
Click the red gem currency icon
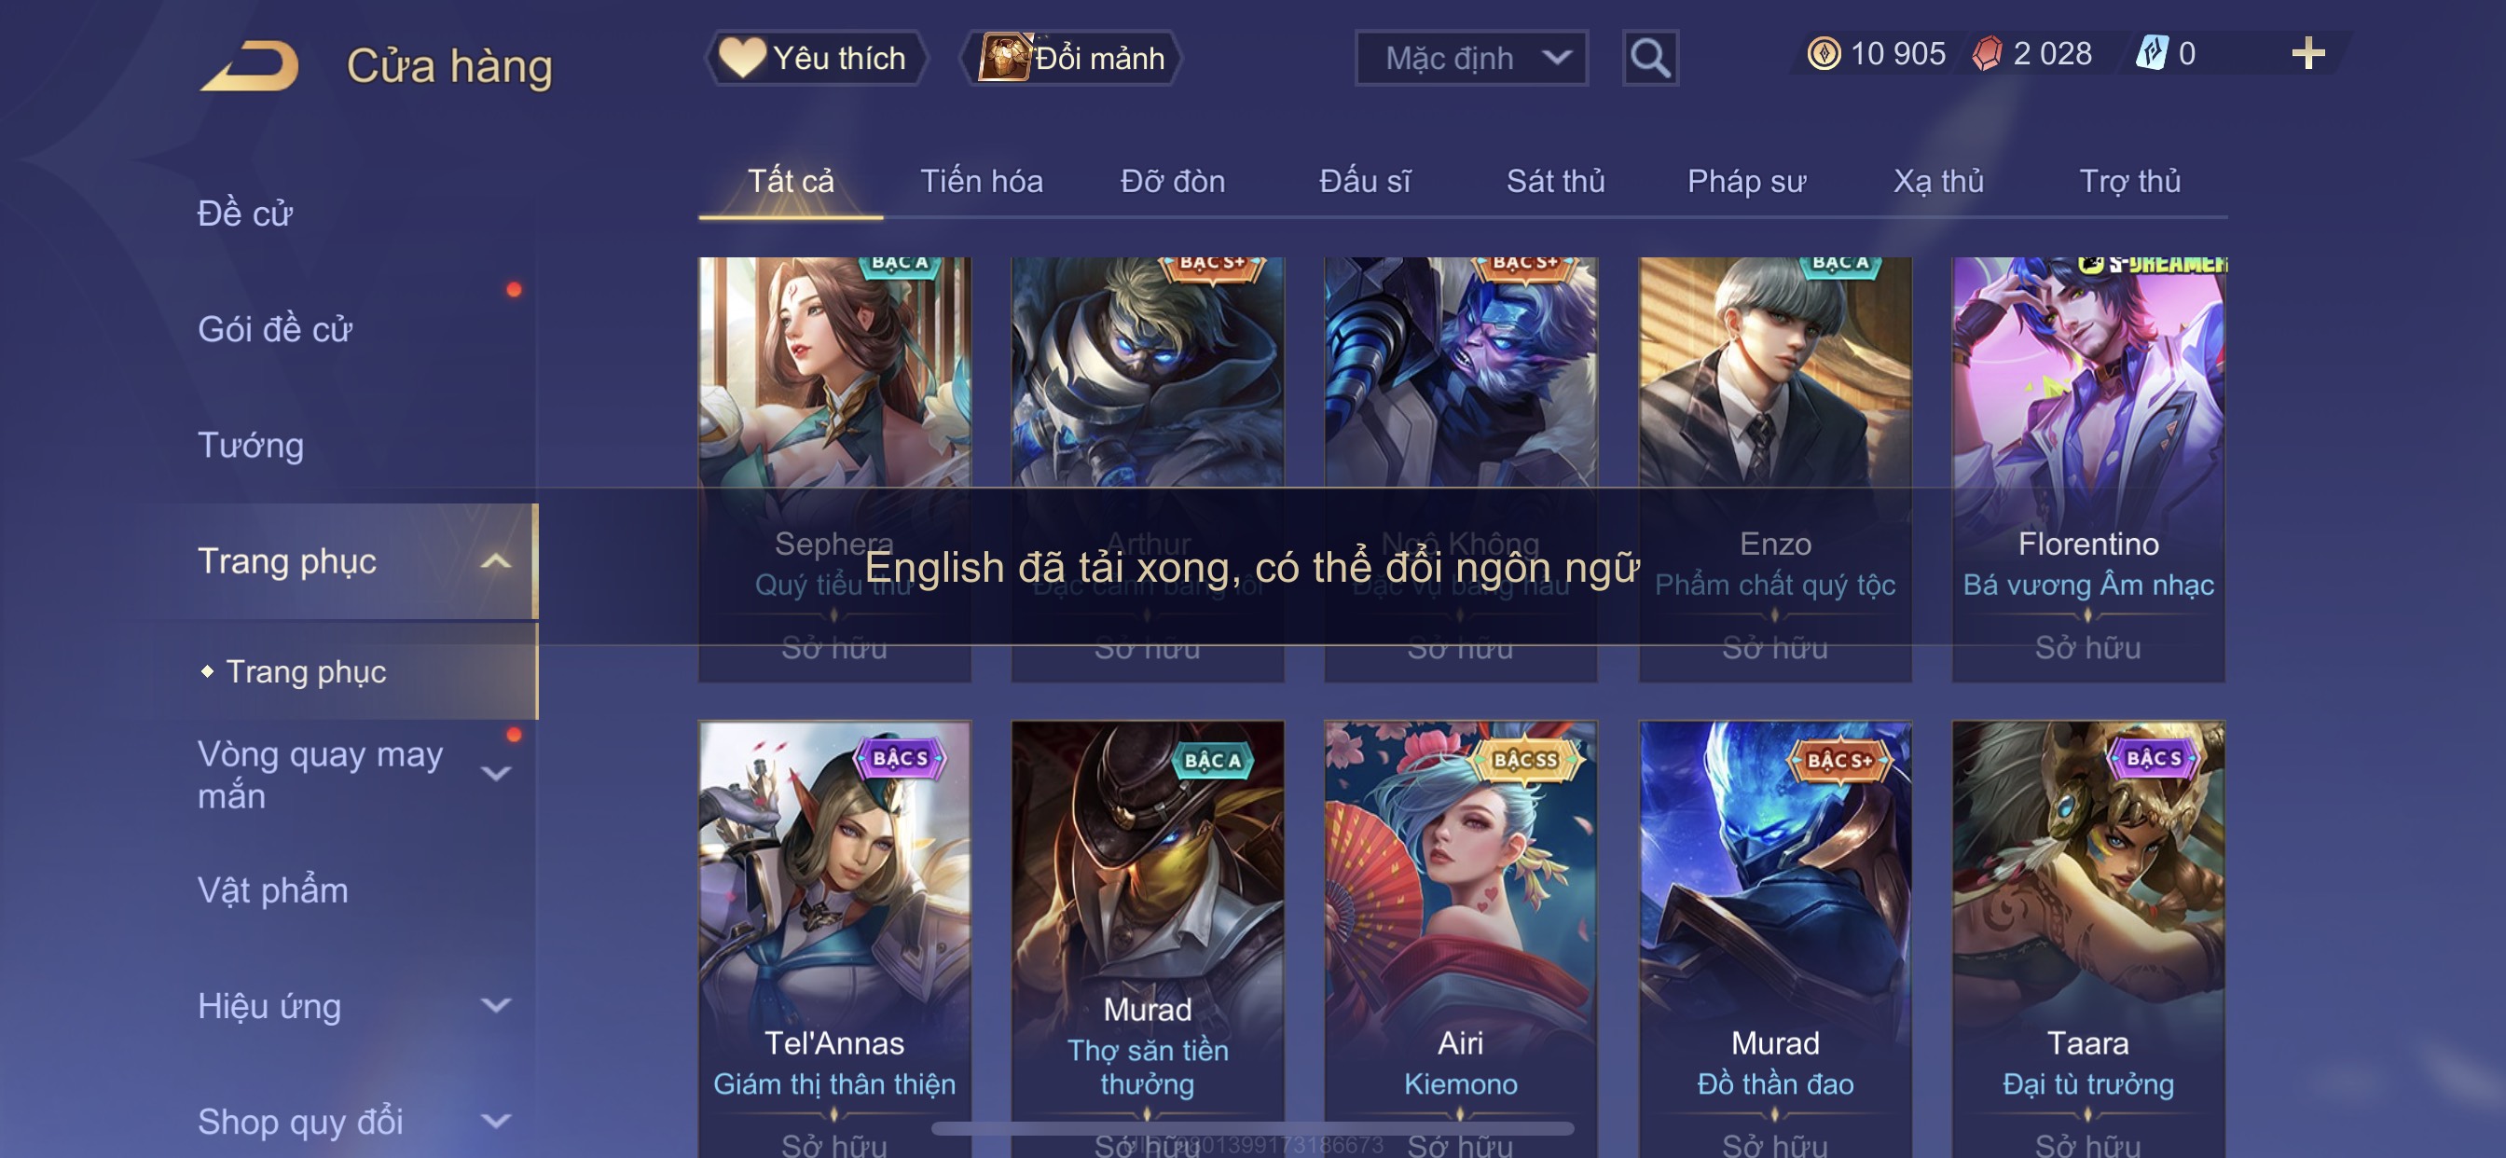pos(1987,53)
